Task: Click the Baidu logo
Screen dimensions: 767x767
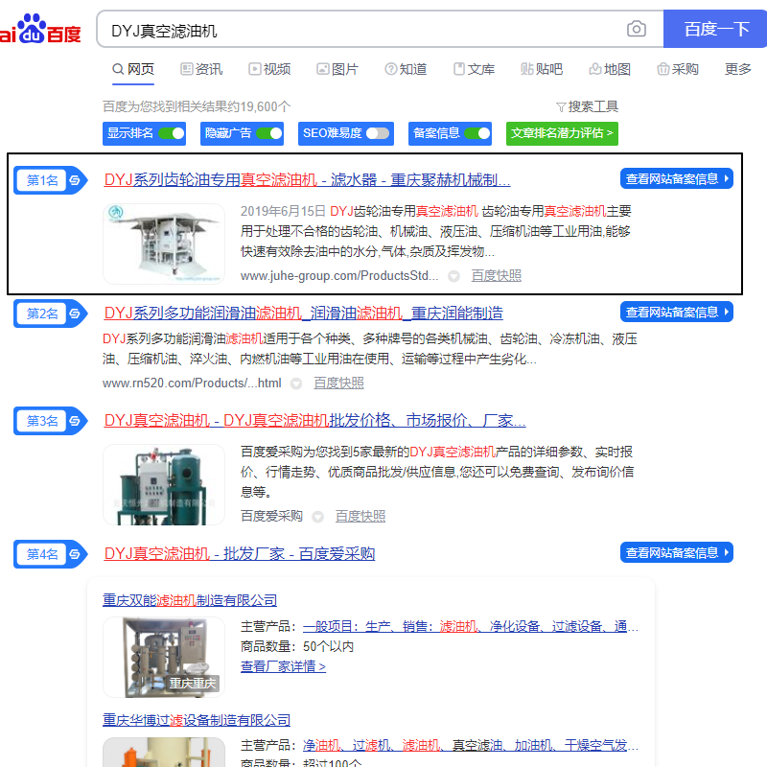Action: 40,29
